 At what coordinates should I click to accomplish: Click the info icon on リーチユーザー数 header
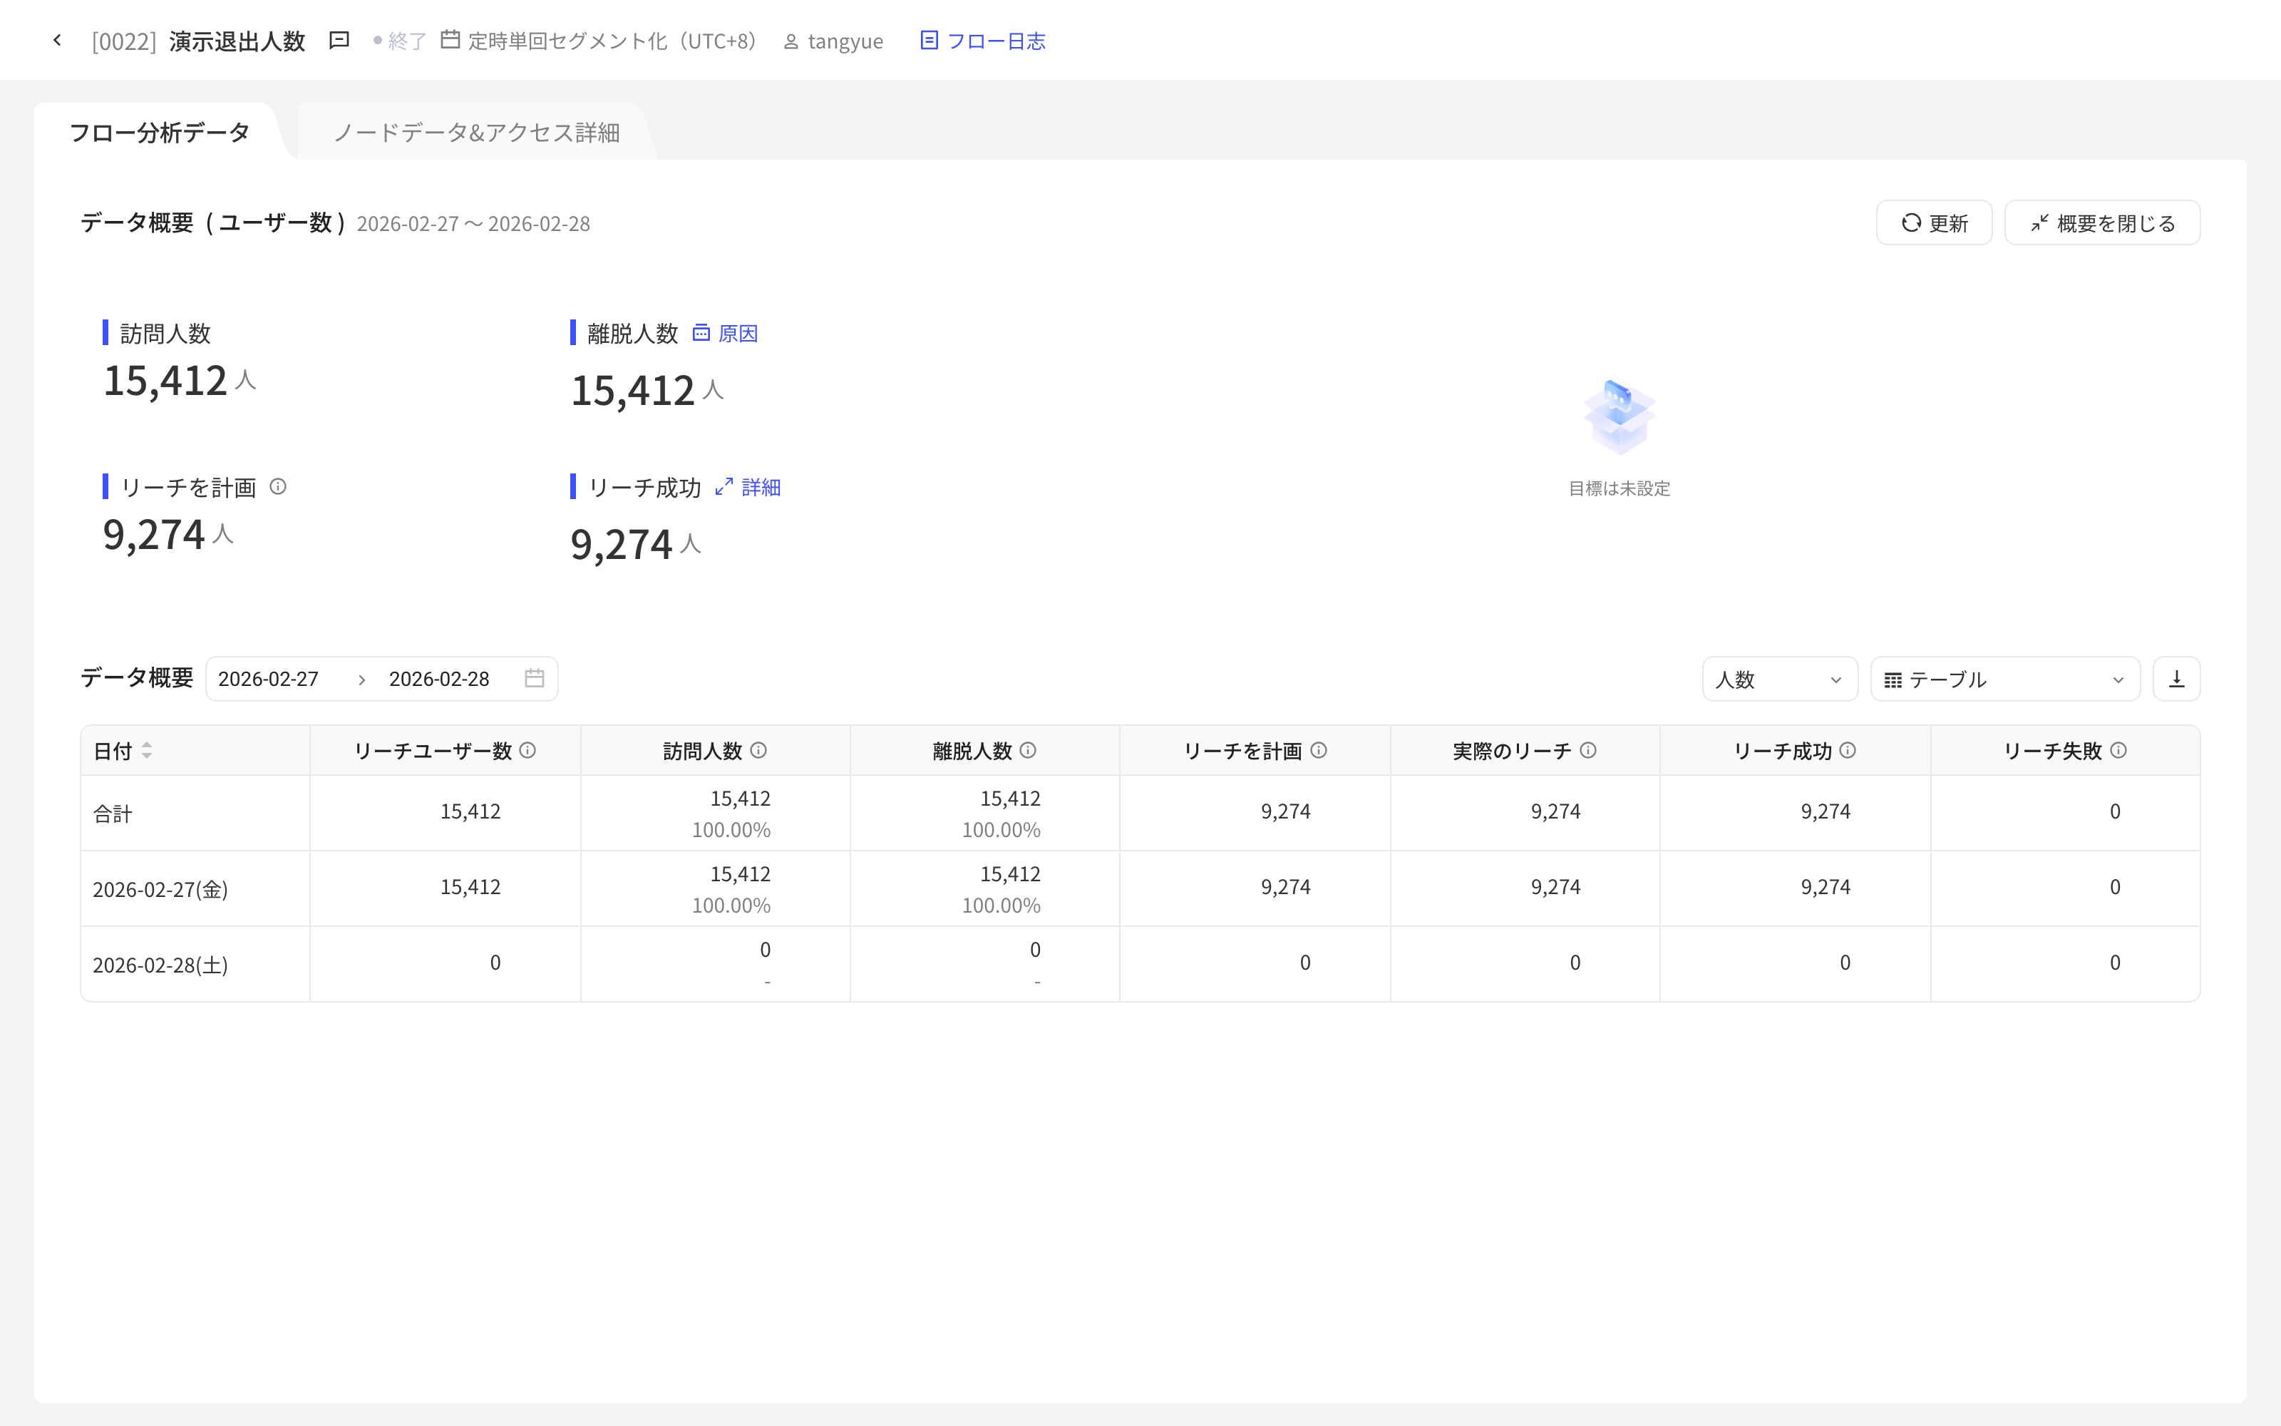(x=527, y=751)
